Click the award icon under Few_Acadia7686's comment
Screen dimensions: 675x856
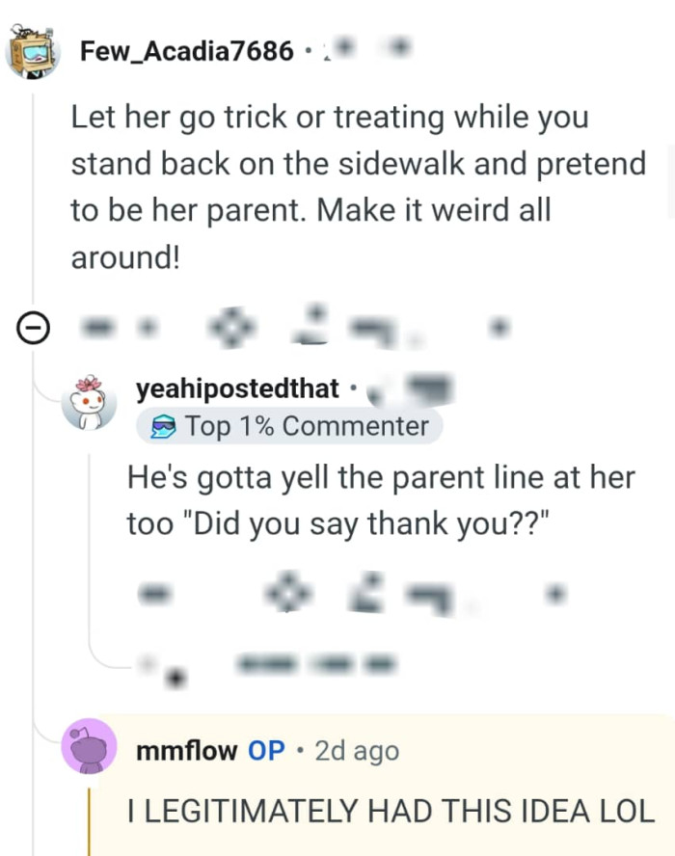pyautogui.click(x=231, y=326)
